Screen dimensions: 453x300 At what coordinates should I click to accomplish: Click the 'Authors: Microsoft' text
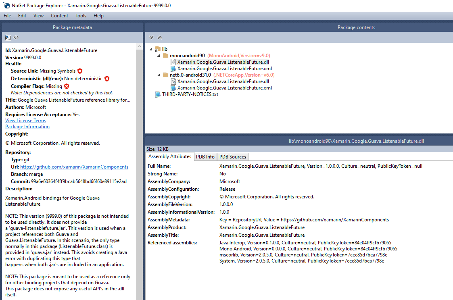25,107
